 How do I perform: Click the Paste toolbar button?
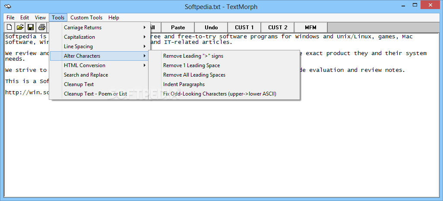[x=178, y=27]
